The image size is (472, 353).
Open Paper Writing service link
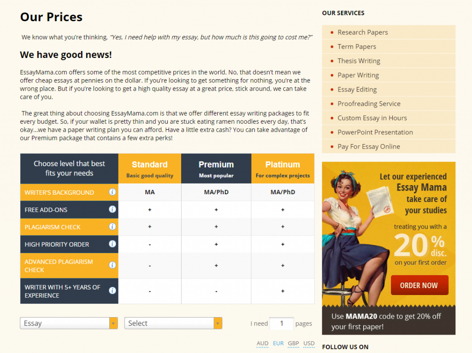(358, 75)
